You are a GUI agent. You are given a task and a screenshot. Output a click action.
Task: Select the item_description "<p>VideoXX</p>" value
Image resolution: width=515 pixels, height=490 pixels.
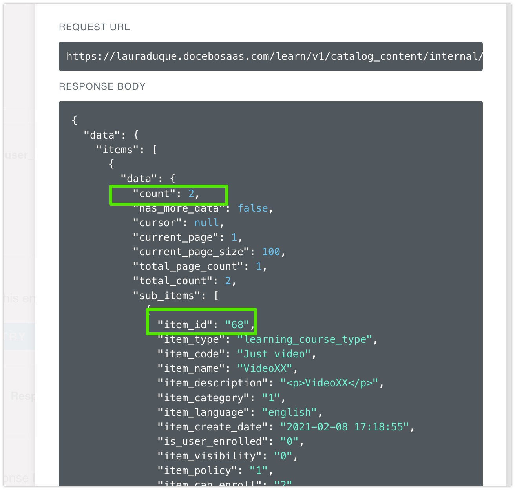(329, 383)
